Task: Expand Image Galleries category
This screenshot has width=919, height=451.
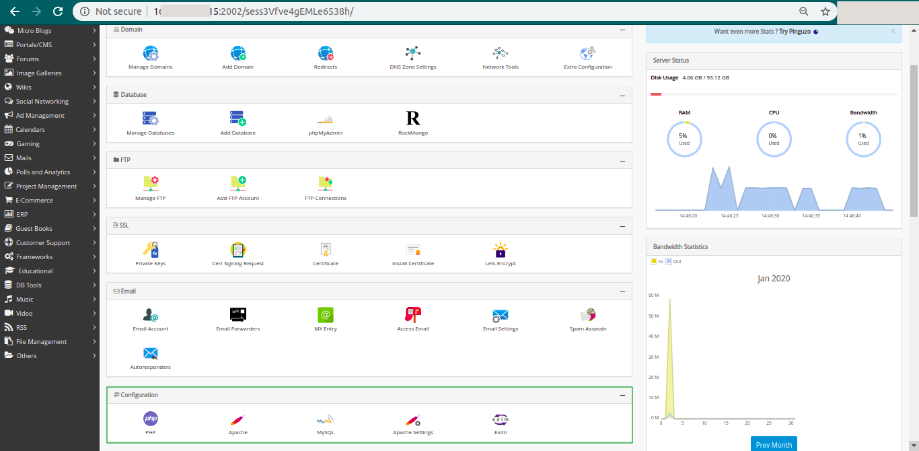Action: coord(49,73)
